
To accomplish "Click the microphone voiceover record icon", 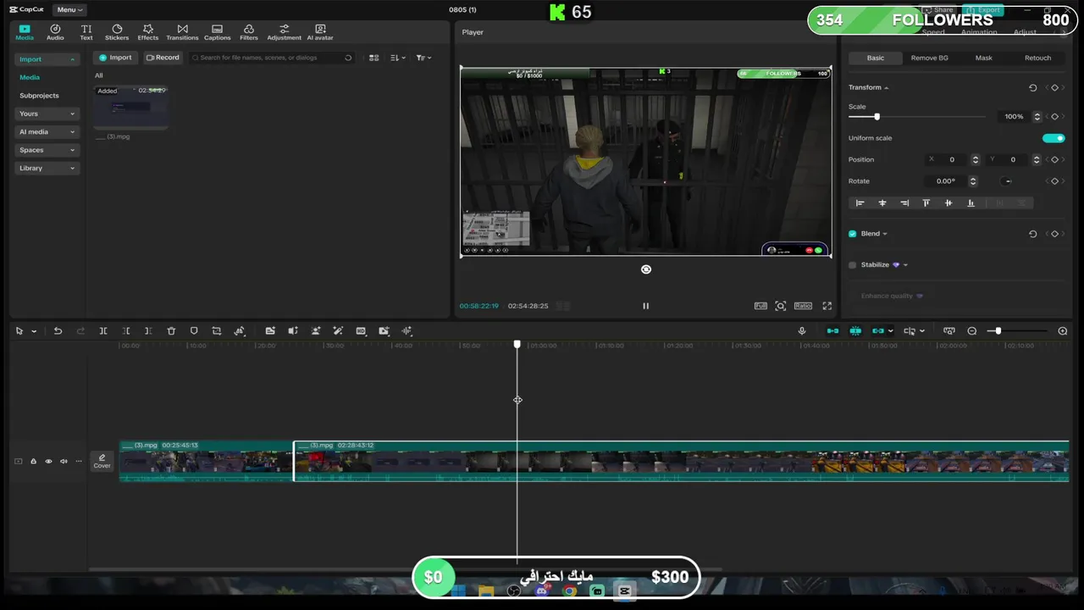I will [x=802, y=331].
